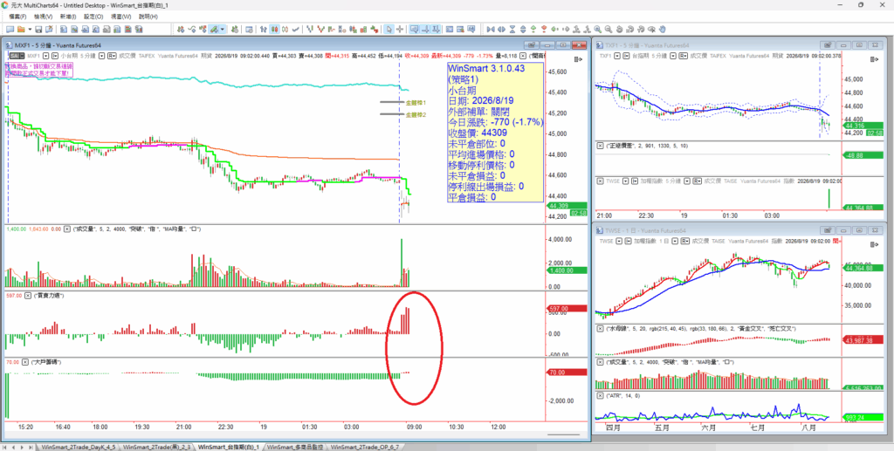This screenshot has width=894, height=451.
Task: Open the 說明(H) menu
Action: click(147, 17)
